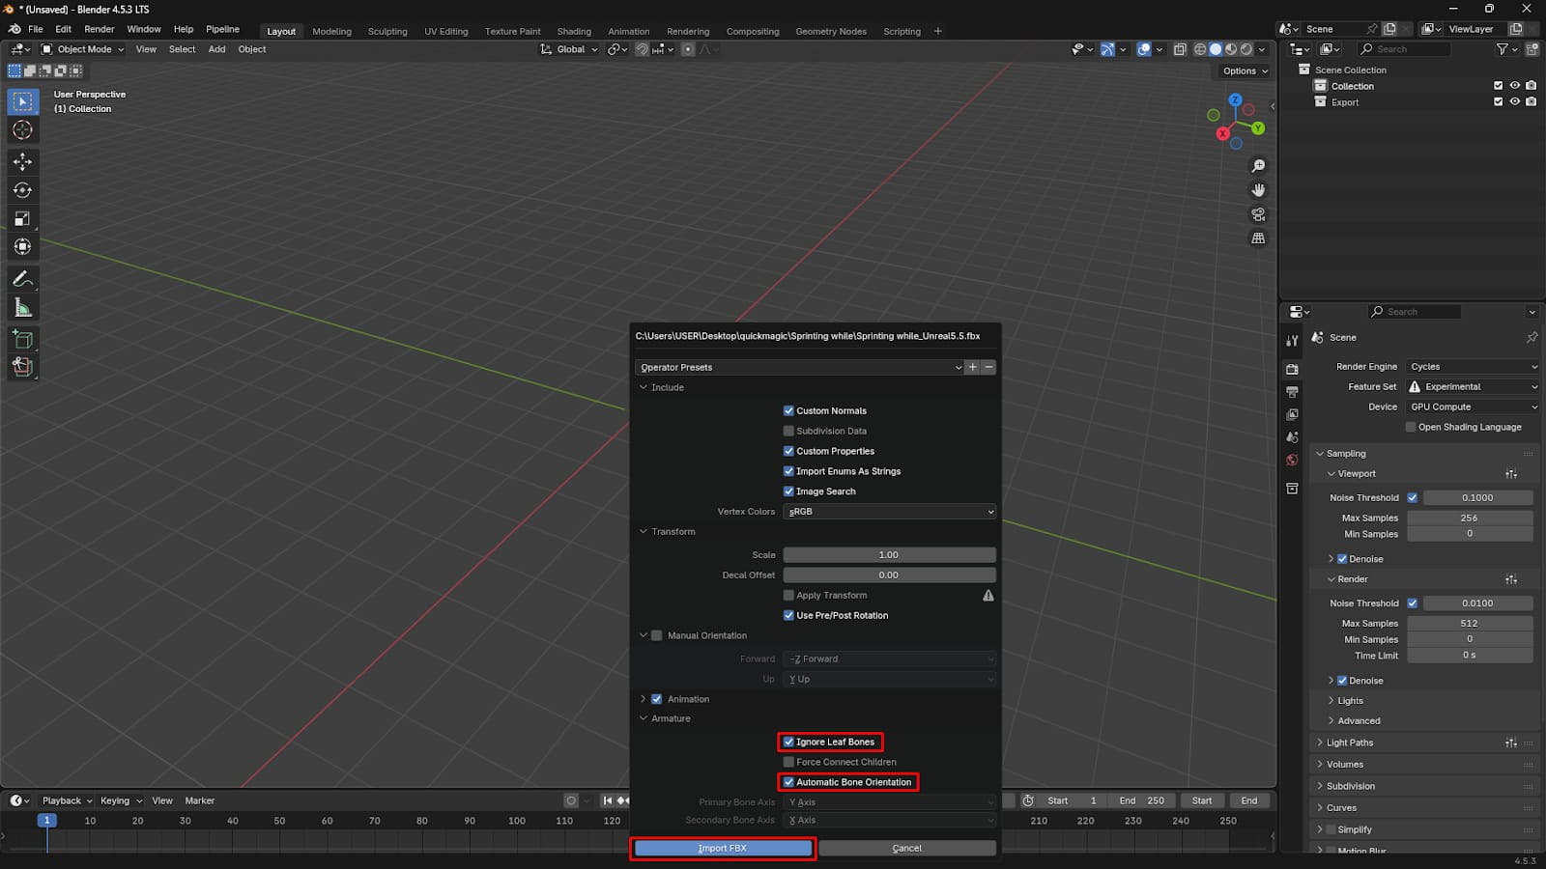Click the Scale value slider field
This screenshot has height=869, width=1546.
click(889, 555)
